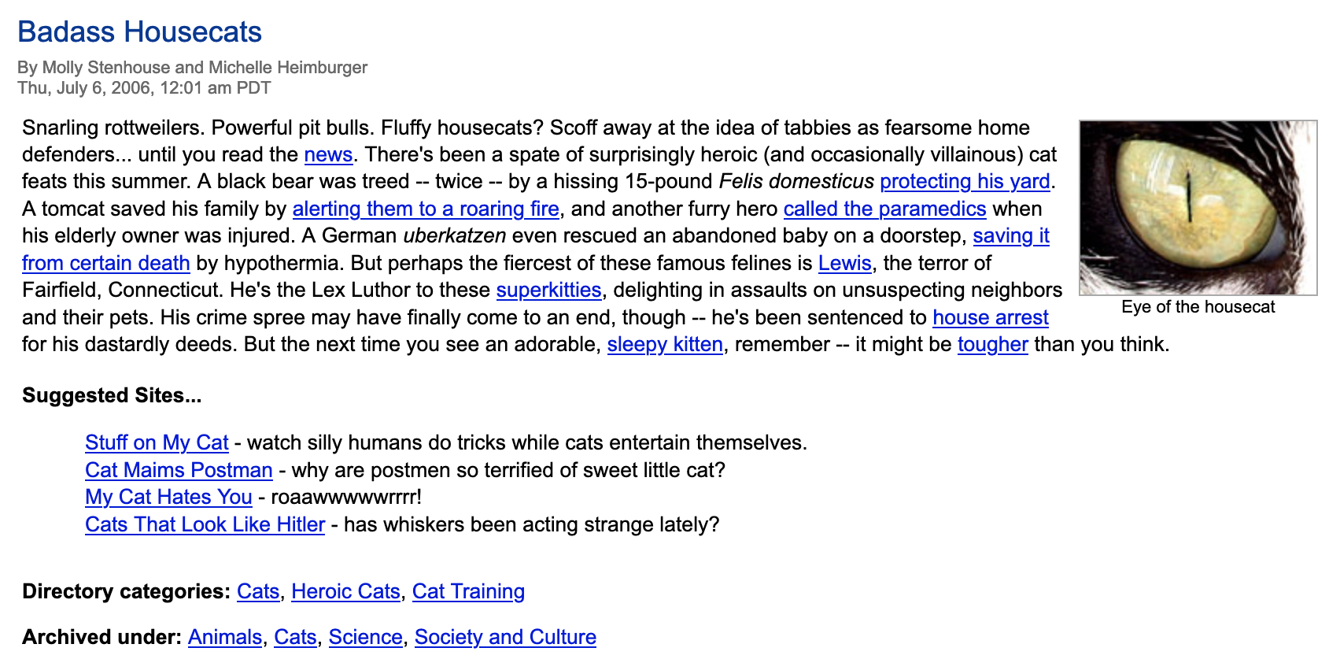1340x670 pixels.
Task: Open the "news" link
Action: 328,155
